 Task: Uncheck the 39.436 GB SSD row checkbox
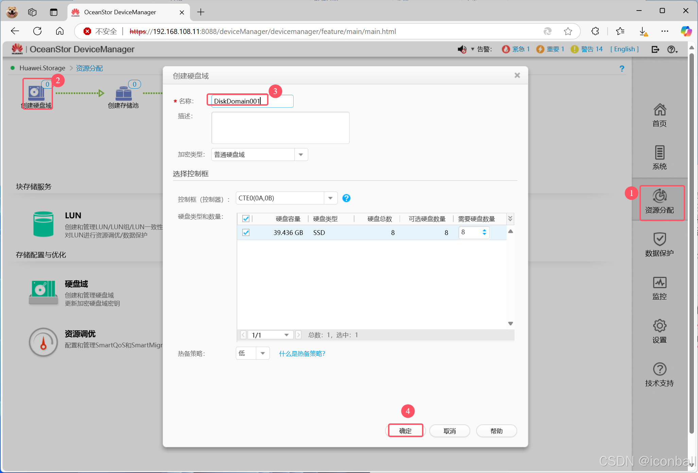(x=246, y=233)
